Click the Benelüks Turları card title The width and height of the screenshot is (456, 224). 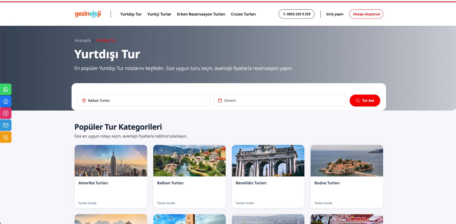(x=251, y=183)
